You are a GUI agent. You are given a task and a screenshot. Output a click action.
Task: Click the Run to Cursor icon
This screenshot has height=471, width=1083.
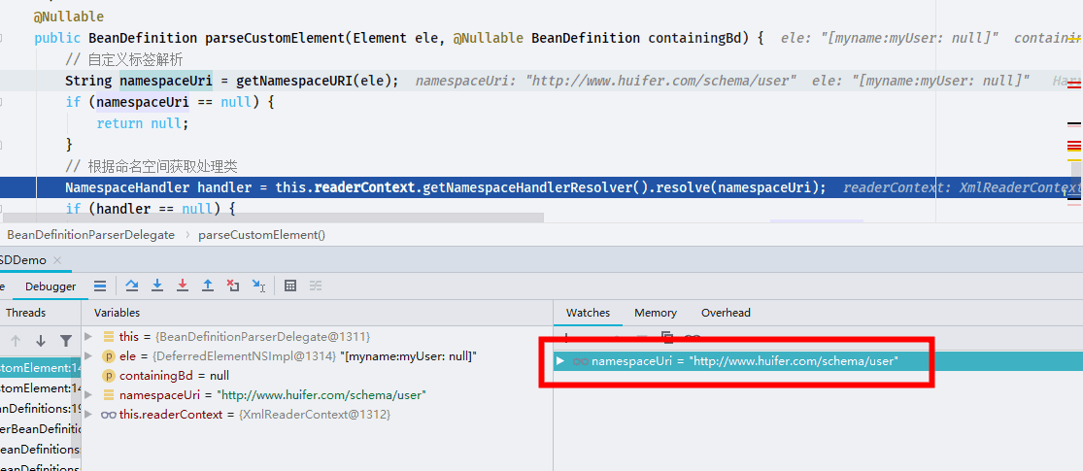pos(258,286)
